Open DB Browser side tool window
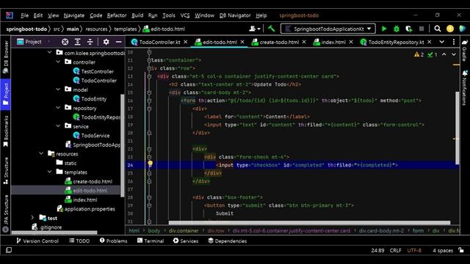 pos(5,57)
